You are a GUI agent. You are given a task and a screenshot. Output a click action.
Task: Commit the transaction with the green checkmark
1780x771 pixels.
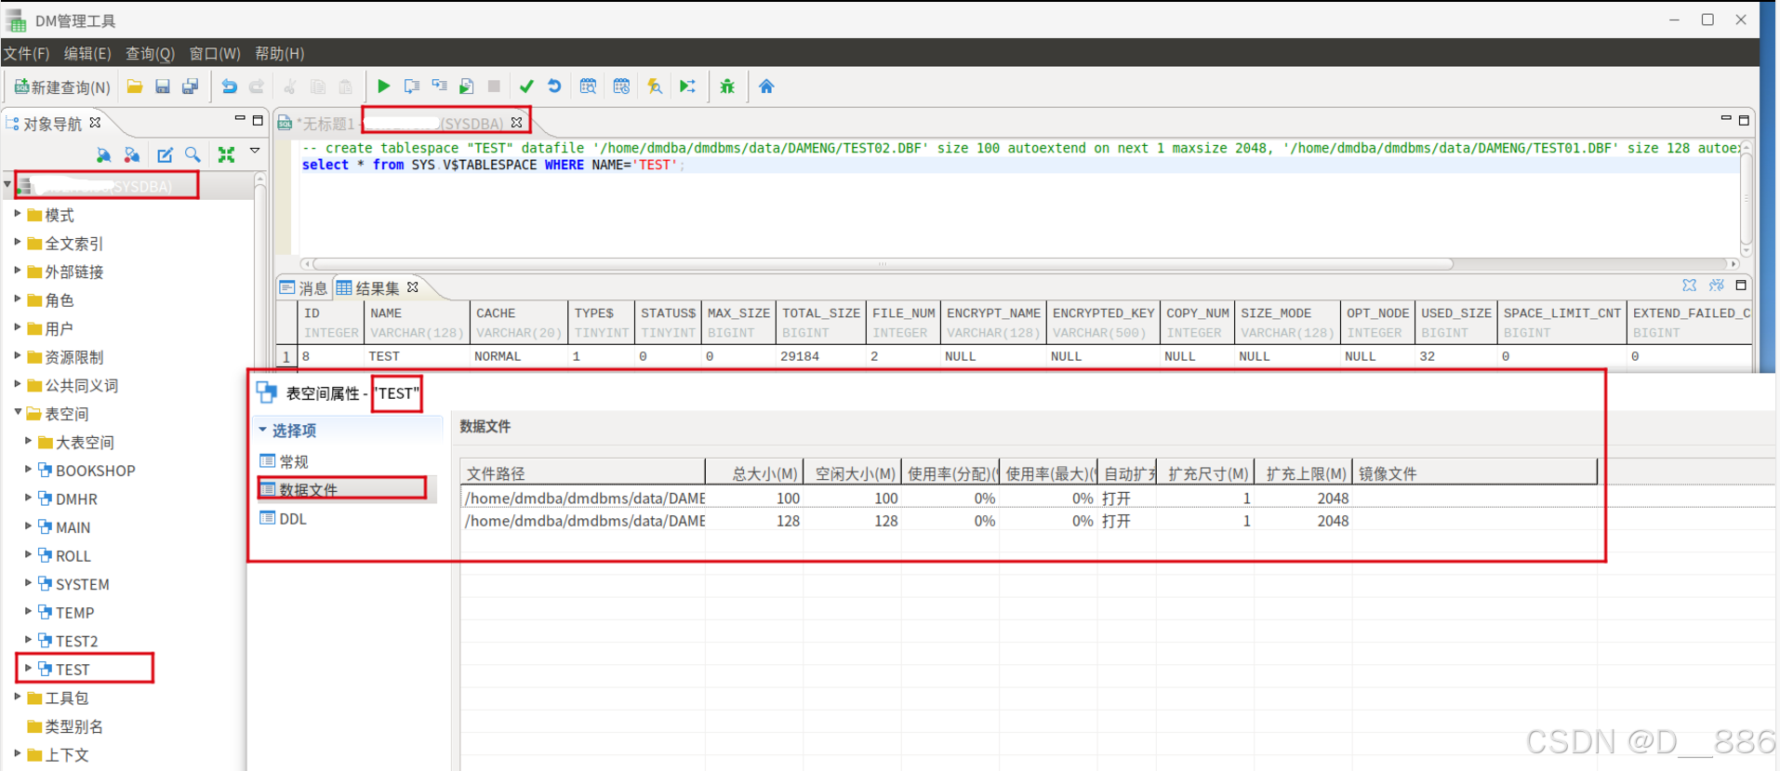(526, 86)
